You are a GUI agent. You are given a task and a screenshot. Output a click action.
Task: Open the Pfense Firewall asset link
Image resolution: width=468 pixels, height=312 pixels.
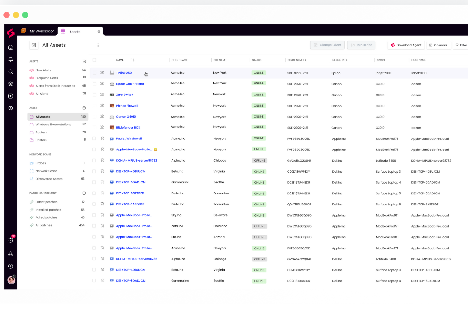(127, 106)
